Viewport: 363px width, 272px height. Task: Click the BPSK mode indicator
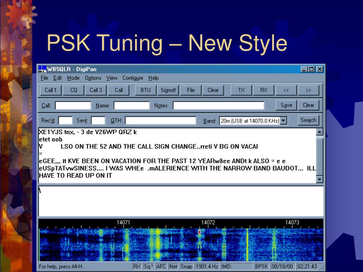[261, 266]
